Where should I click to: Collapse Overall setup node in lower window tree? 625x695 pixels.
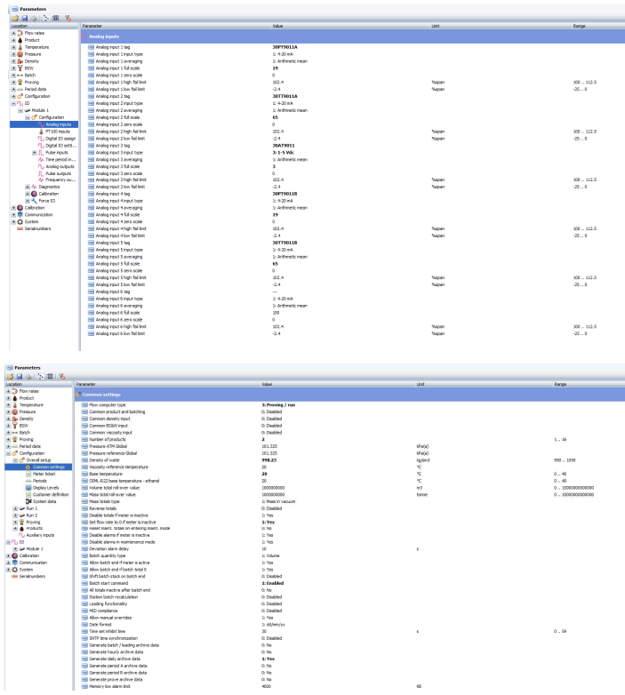15,460
